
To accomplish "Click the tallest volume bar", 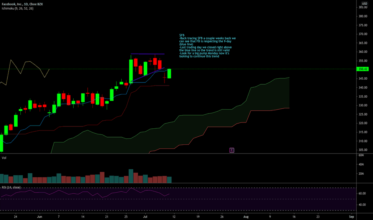I will (x=131, y=176).
